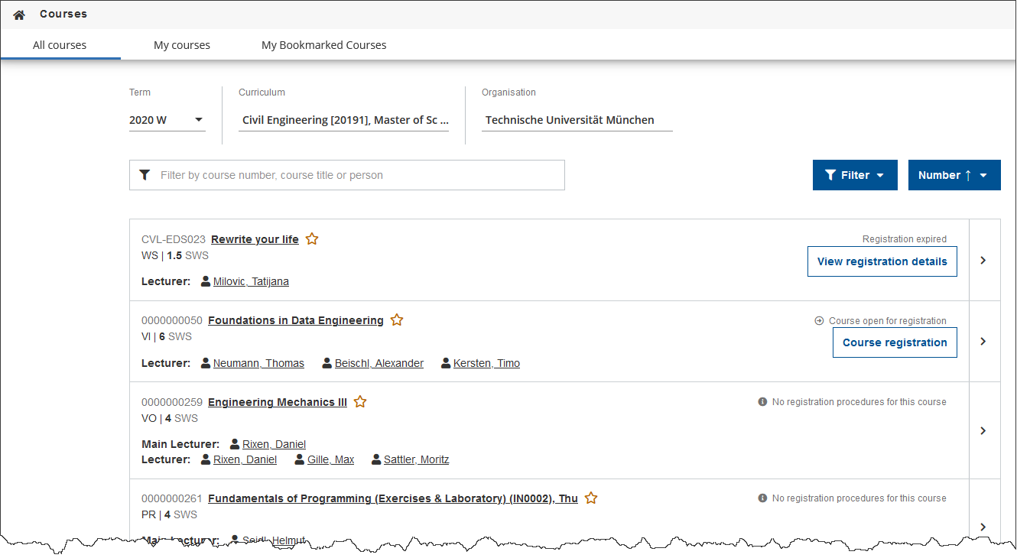The width and height of the screenshot is (1017, 558).
Task: Click star icon next to Fundamentals of Programming
Action: click(x=591, y=498)
